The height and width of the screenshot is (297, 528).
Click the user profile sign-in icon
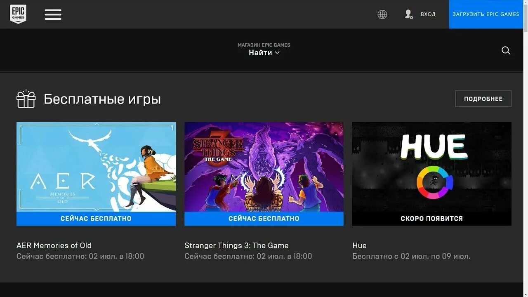tap(408, 14)
